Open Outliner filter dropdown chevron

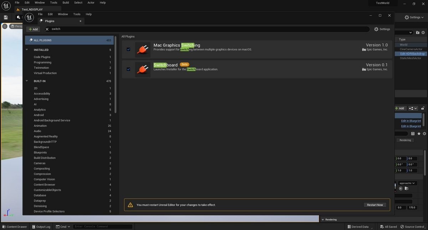[411, 32]
